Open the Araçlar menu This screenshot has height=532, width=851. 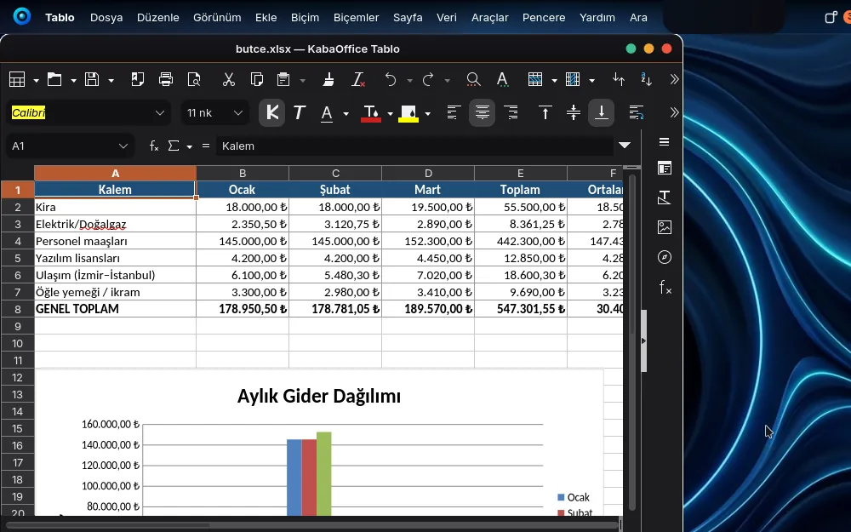point(489,17)
